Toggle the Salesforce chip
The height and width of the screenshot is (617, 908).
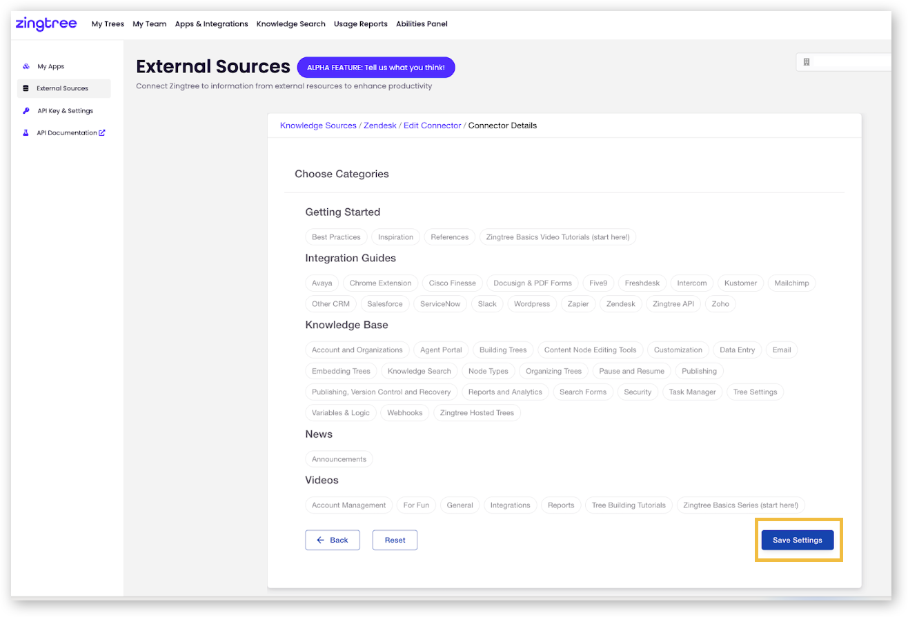pos(384,304)
